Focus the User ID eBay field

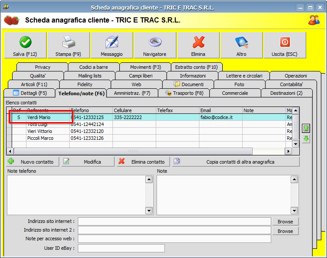[x=121, y=248]
